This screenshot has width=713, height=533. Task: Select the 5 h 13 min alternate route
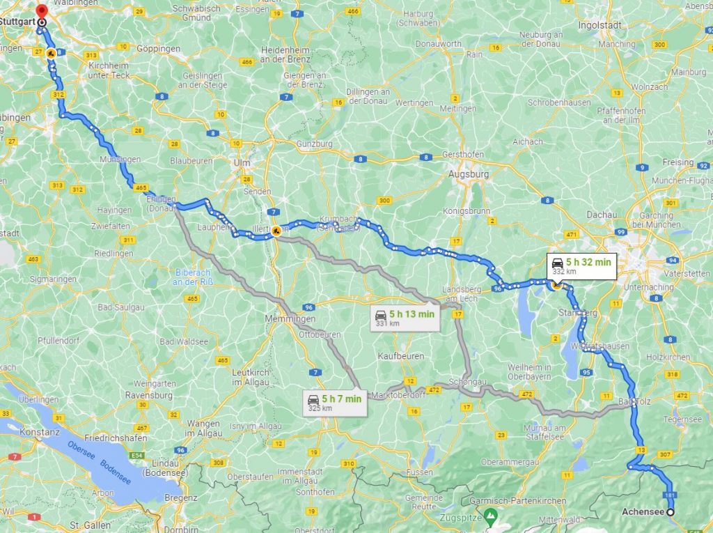pyautogui.click(x=405, y=318)
